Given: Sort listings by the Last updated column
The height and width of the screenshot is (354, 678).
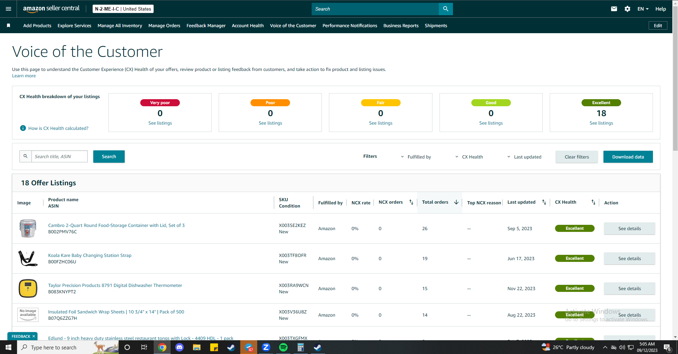Looking at the screenshot, I should pos(544,202).
